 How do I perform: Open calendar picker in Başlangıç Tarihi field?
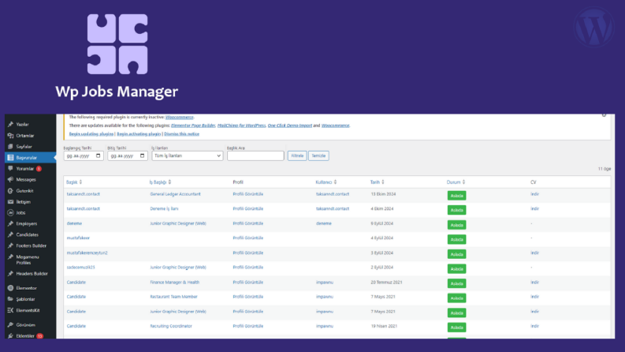point(98,155)
